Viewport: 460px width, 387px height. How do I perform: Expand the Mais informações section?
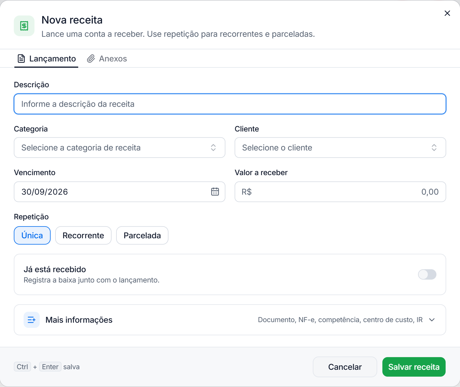pyautogui.click(x=230, y=320)
